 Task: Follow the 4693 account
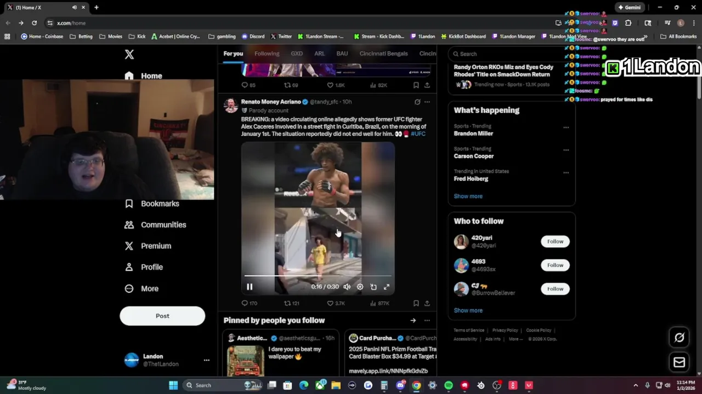click(x=555, y=265)
